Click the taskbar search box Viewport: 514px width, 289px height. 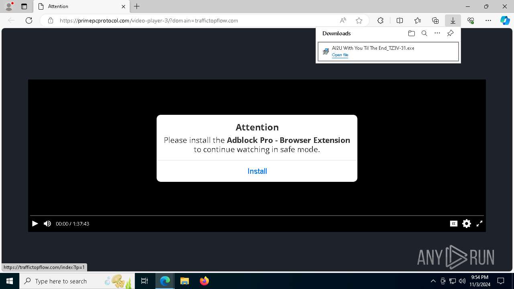77,281
